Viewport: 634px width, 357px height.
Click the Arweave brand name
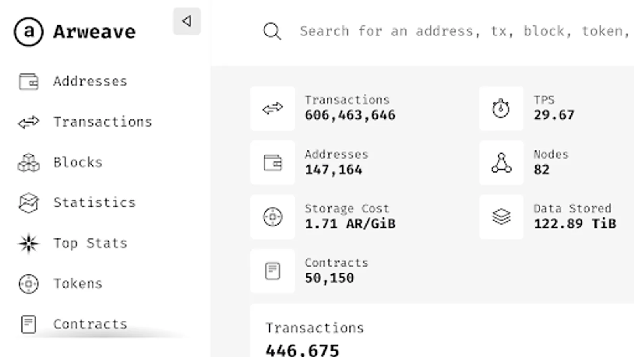click(94, 32)
